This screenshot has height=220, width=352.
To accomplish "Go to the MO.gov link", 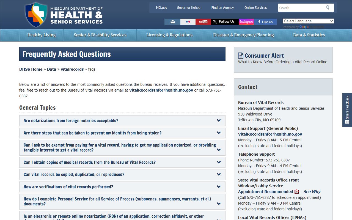I will [x=161, y=8].
